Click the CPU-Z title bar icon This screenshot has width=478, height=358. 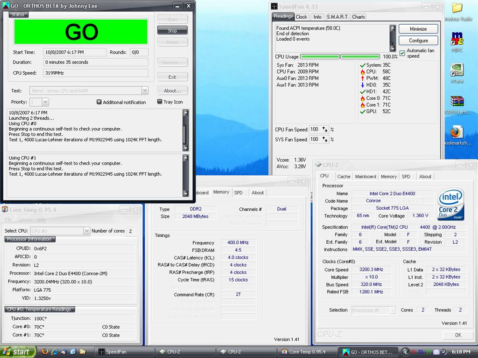[x=318, y=165]
